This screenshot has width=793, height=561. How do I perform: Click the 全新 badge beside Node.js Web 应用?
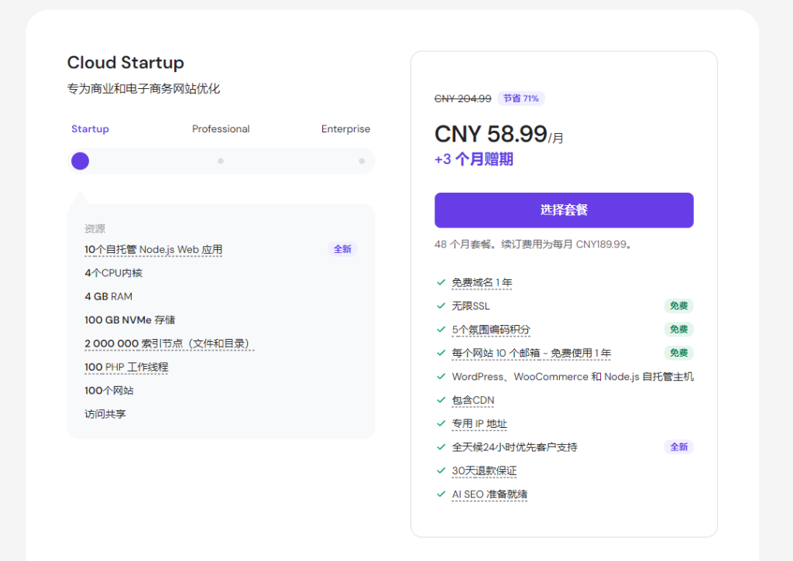(342, 249)
